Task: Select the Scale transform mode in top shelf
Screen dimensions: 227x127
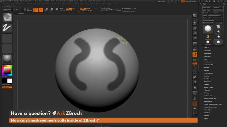Action: pos(51,10)
